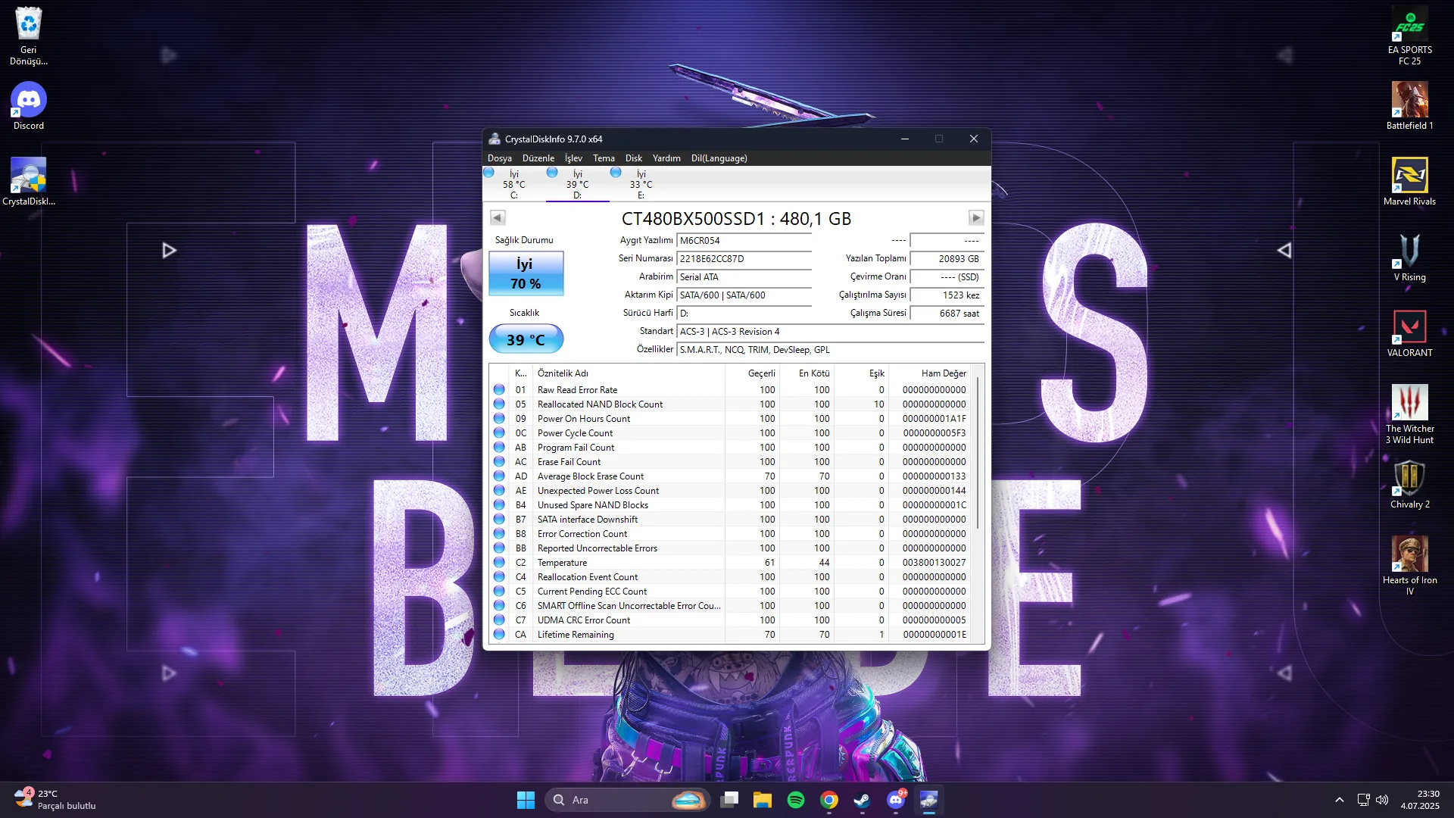
Task: Open the Dosya menu
Action: 500,158
